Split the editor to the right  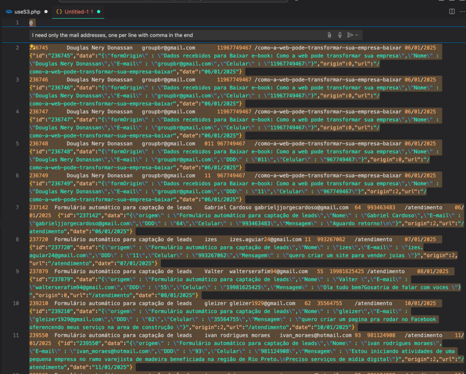(x=452, y=11)
